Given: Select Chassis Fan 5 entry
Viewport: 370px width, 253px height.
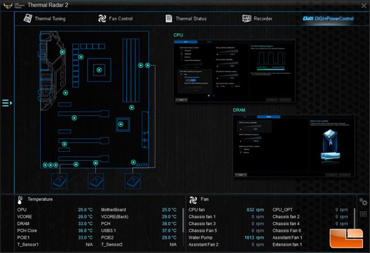Looking at the screenshot, I should coord(226,231).
